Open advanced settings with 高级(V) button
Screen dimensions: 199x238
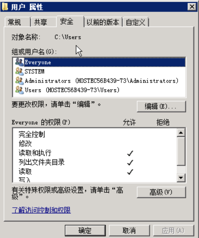(x=161, y=192)
